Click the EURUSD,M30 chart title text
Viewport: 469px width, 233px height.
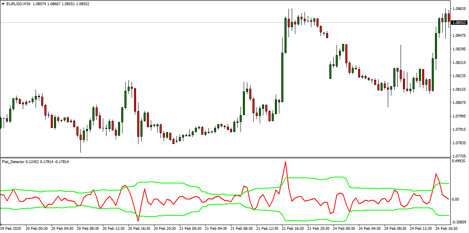pyautogui.click(x=18, y=4)
